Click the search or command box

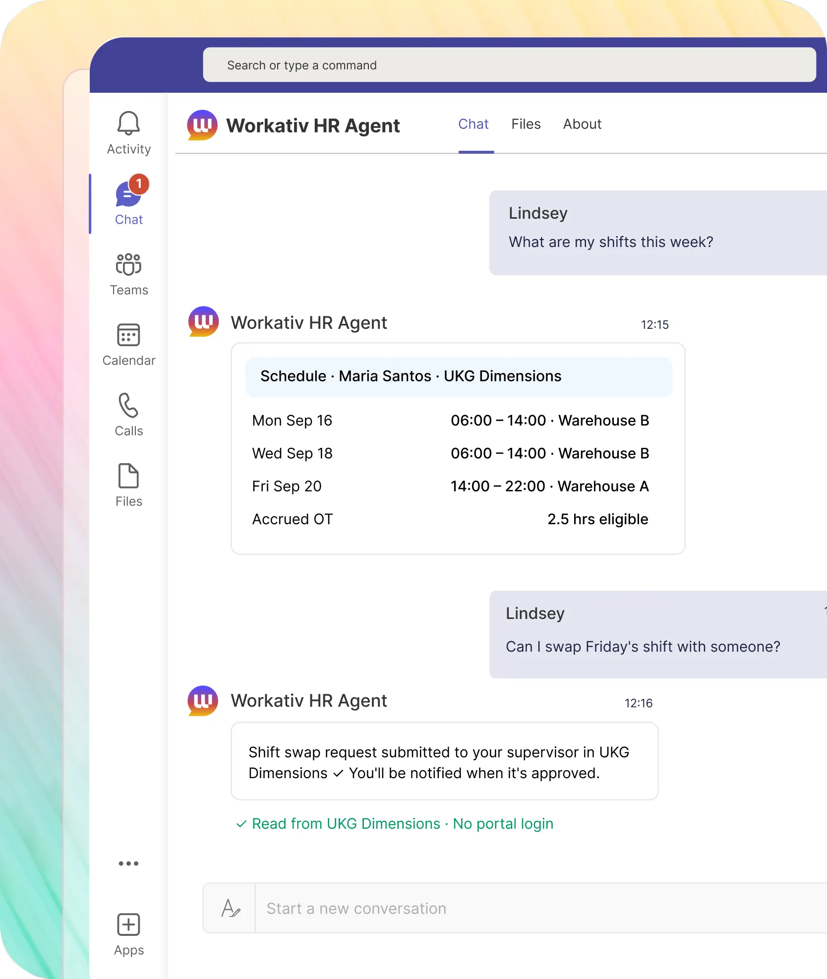coord(509,65)
